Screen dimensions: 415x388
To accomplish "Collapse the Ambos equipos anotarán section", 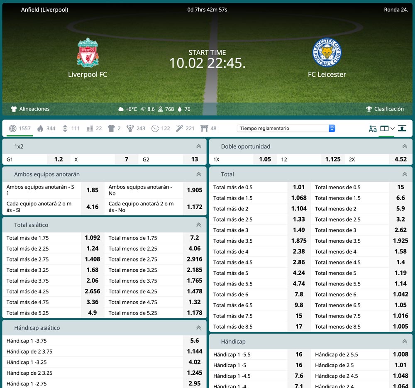I will pyautogui.click(x=199, y=174).
